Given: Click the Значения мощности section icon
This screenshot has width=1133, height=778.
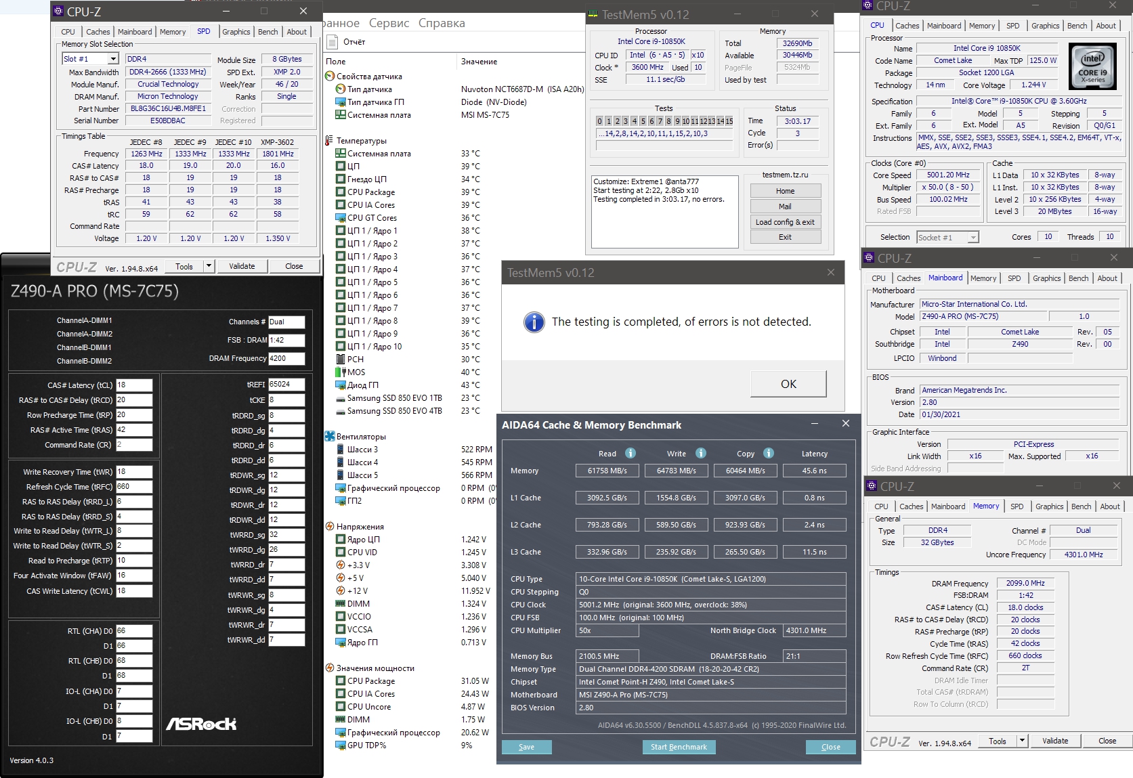Looking at the screenshot, I should (x=330, y=668).
